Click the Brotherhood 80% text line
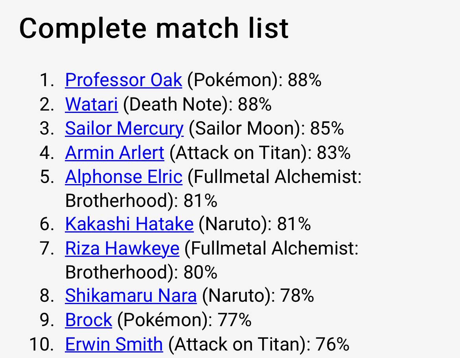 point(141,272)
